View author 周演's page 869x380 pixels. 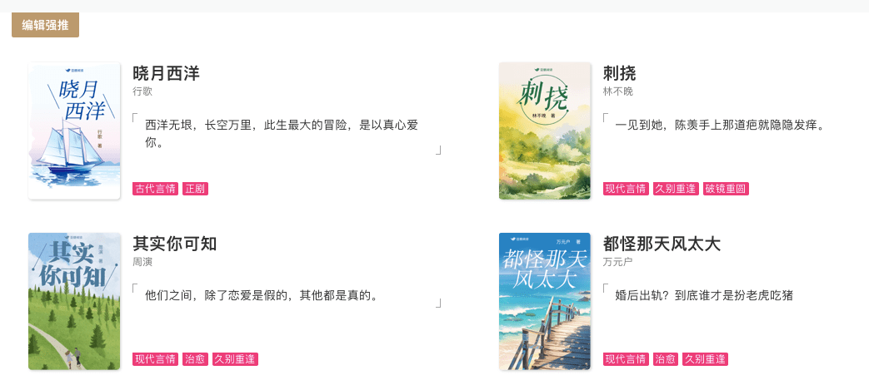tap(142, 262)
